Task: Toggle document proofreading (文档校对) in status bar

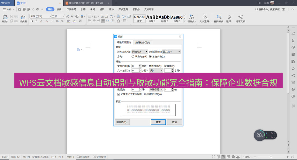Action: click(x=99, y=157)
